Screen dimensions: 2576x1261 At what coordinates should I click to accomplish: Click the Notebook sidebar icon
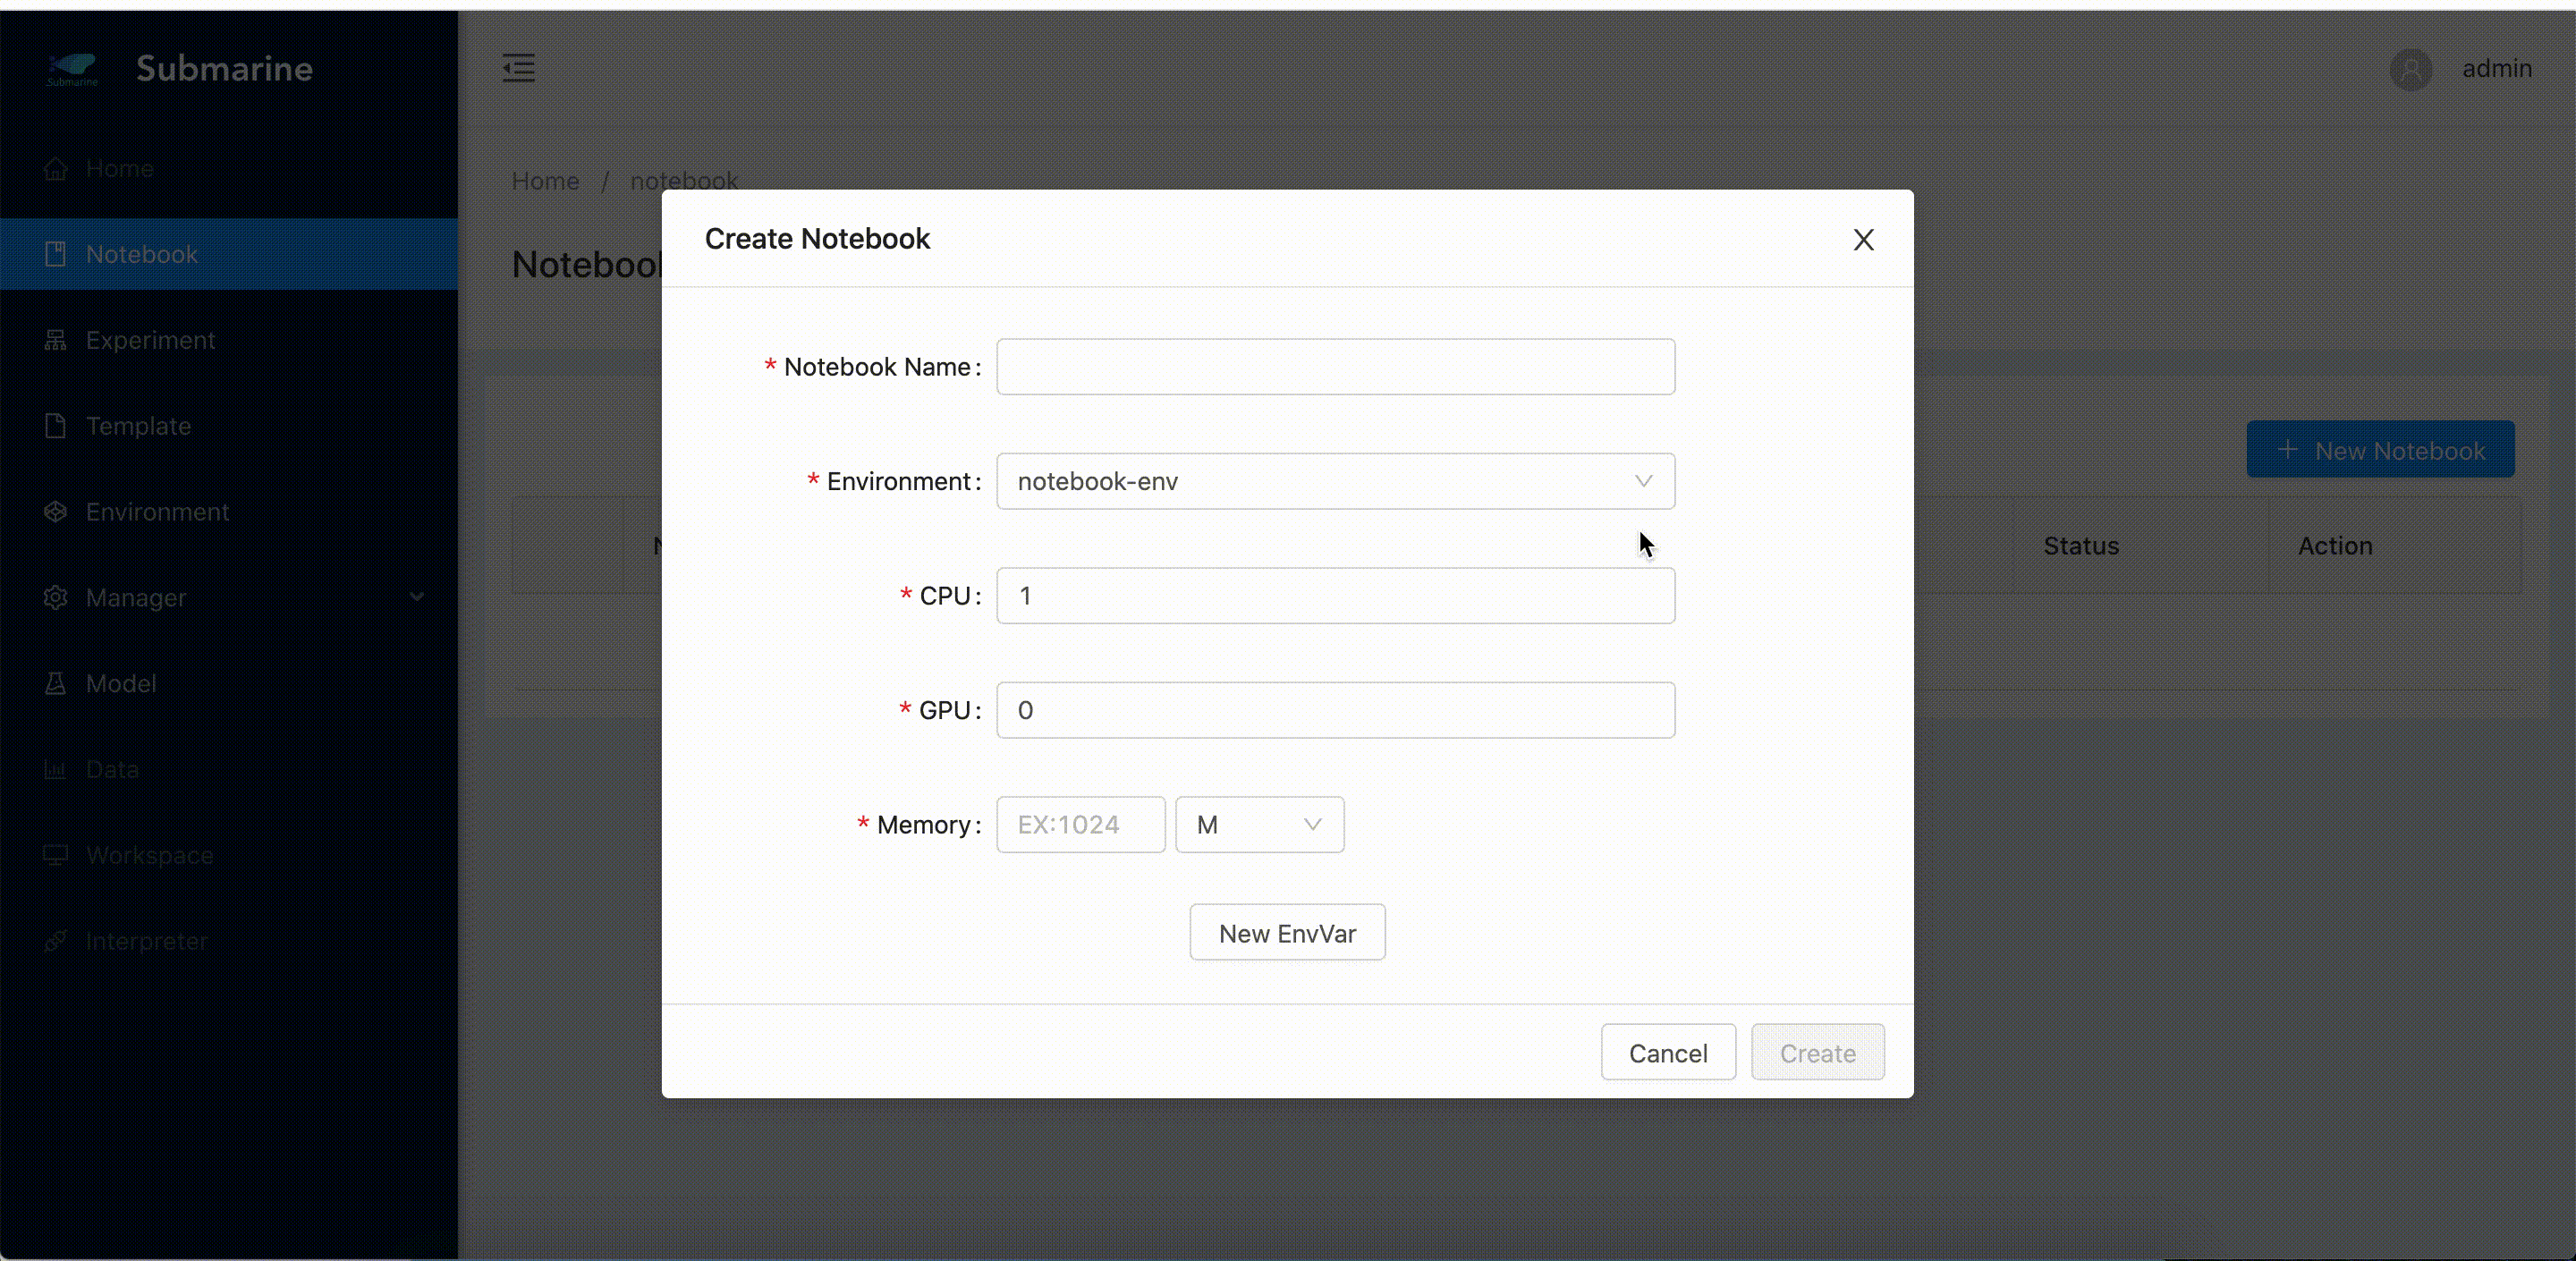pos(56,254)
